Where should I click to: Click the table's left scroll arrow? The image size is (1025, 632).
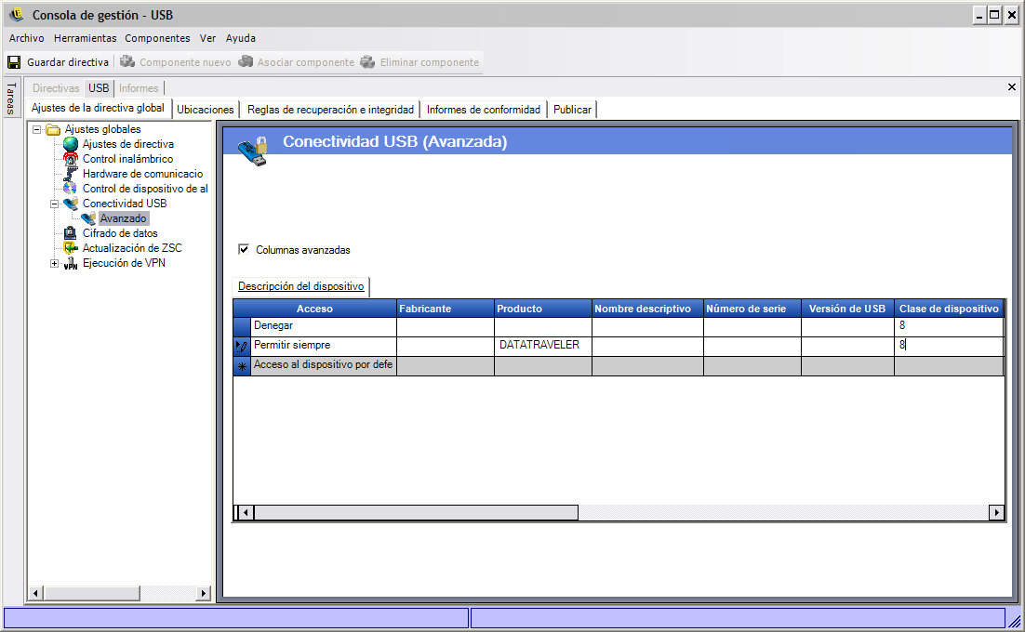(x=246, y=512)
